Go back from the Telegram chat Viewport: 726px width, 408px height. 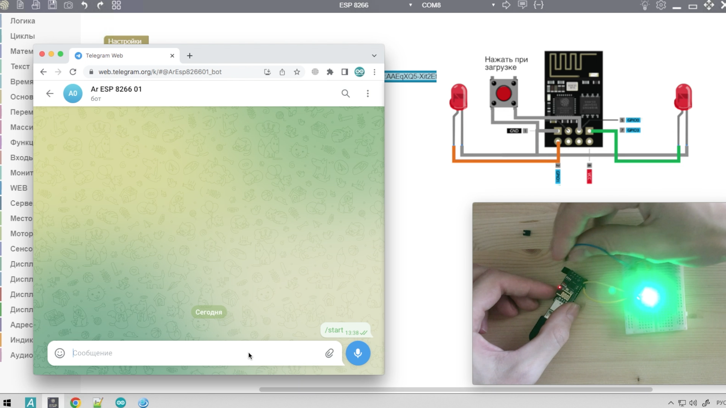click(x=50, y=94)
